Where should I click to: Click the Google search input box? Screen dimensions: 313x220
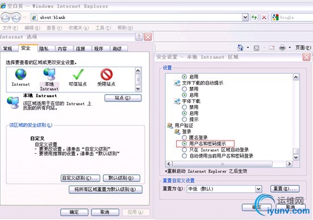(x=296, y=18)
